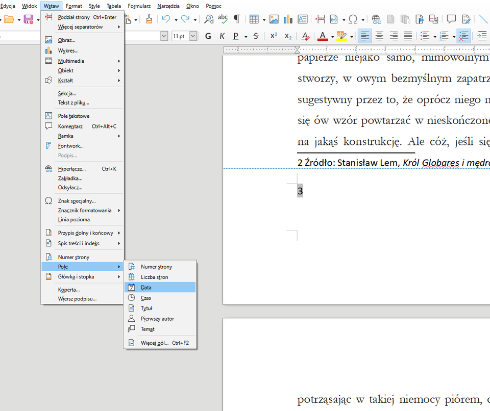The image size is (490, 411).
Task: Run spell check with the abc icon
Action: point(222,19)
